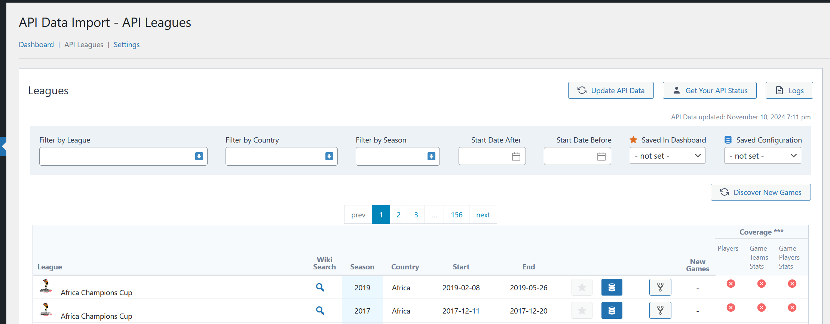Open saved configuration database button for 2019 row
Image resolution: width=830 pixels, height=324 pixels.
(612, 287)
